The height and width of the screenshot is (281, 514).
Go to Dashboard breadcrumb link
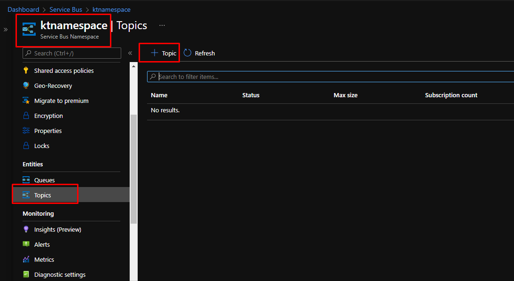(23, 9)
